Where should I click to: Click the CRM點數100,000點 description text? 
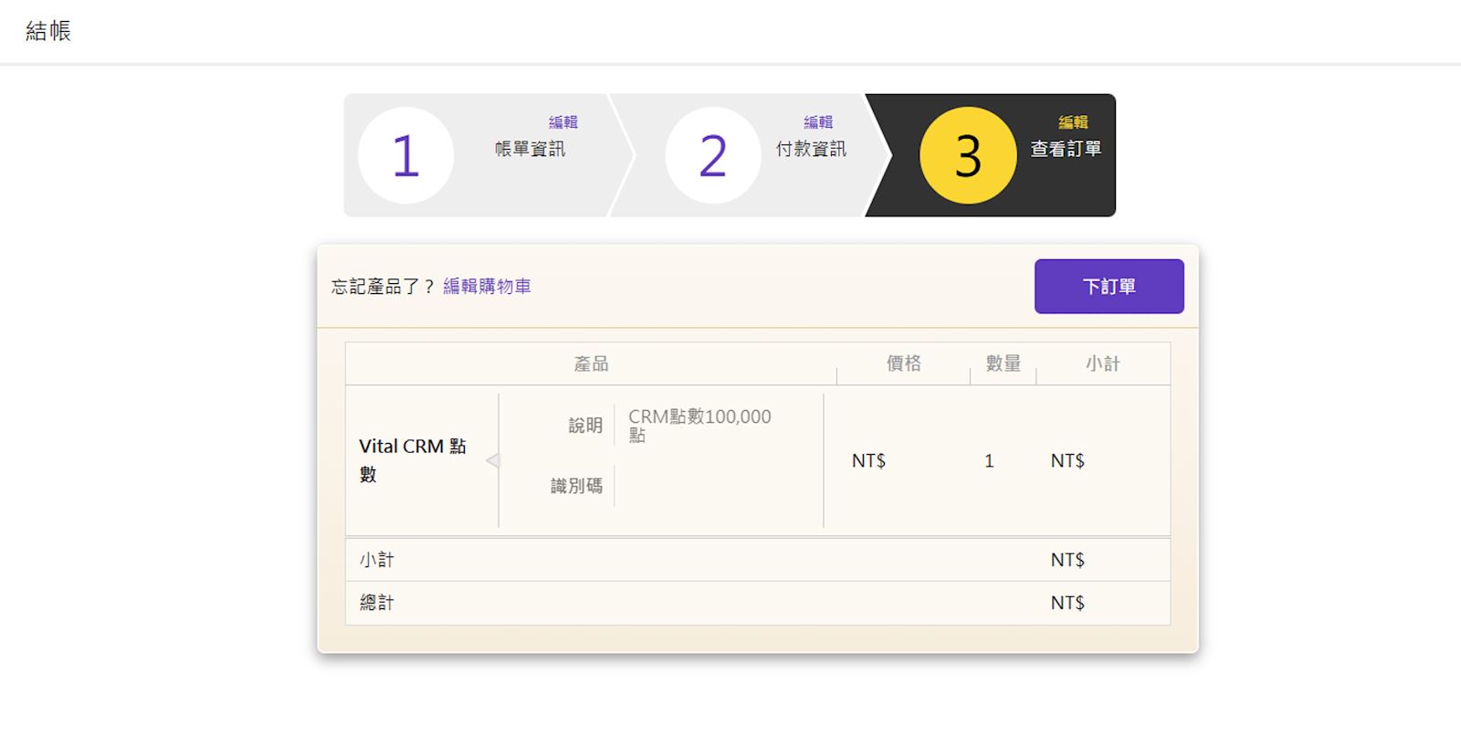pyautogui.click(x=699, y=426)
